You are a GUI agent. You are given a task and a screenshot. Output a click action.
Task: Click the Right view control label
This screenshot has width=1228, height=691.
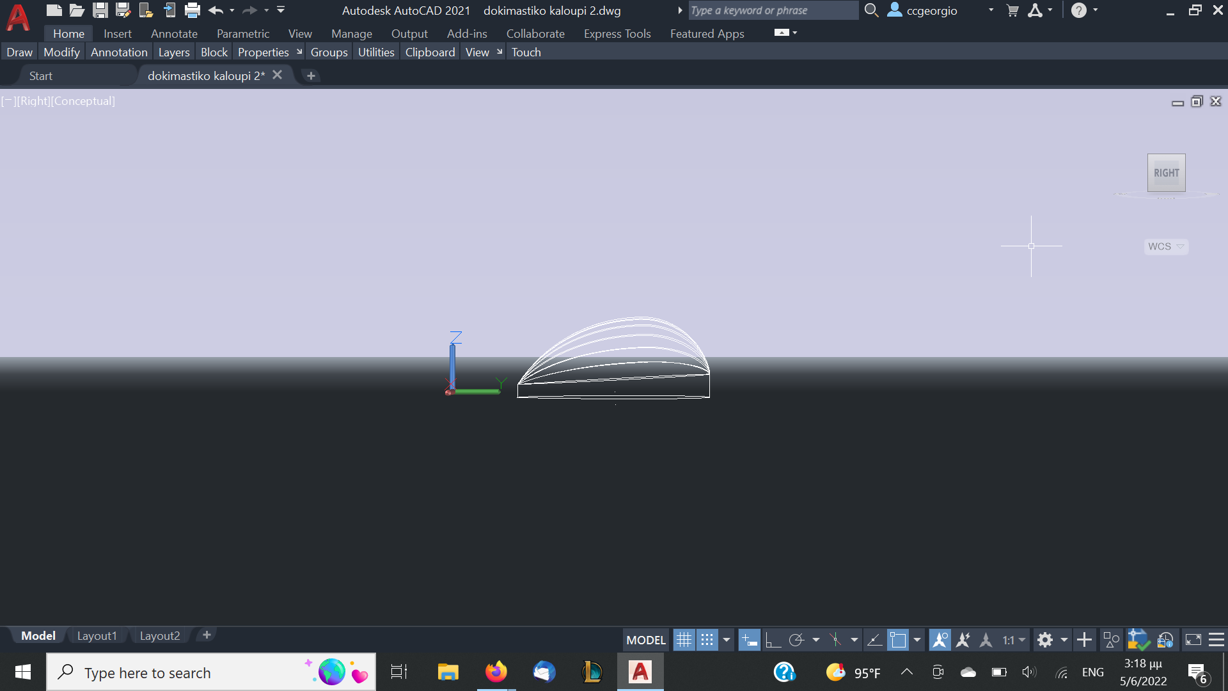(34, 101)
